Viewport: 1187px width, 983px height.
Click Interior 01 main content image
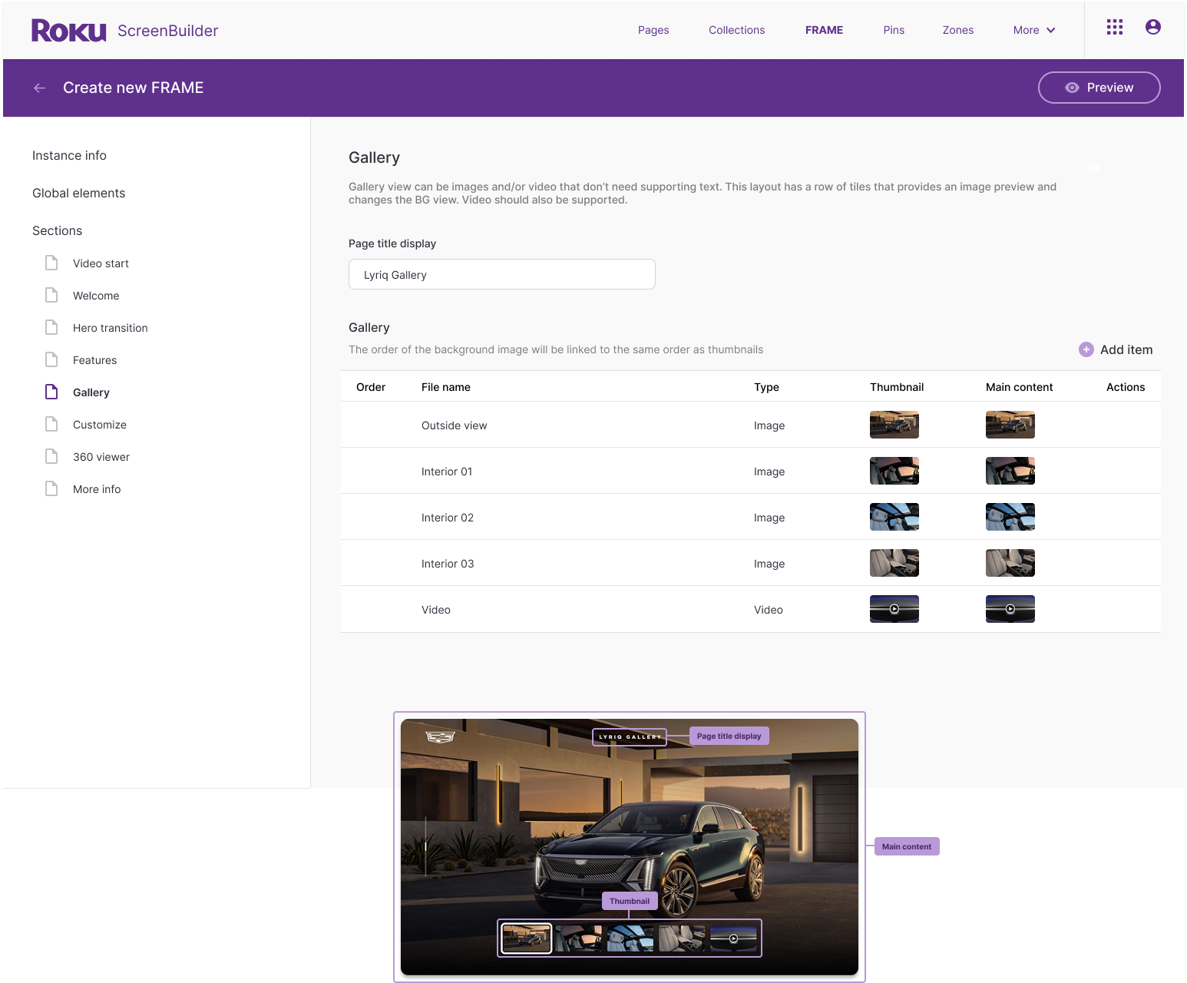click(1010, 471)
